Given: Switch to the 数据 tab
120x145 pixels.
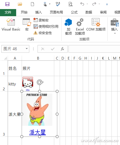Looking at the screenshot, I should pyautogui.click(x=89, y=12).
